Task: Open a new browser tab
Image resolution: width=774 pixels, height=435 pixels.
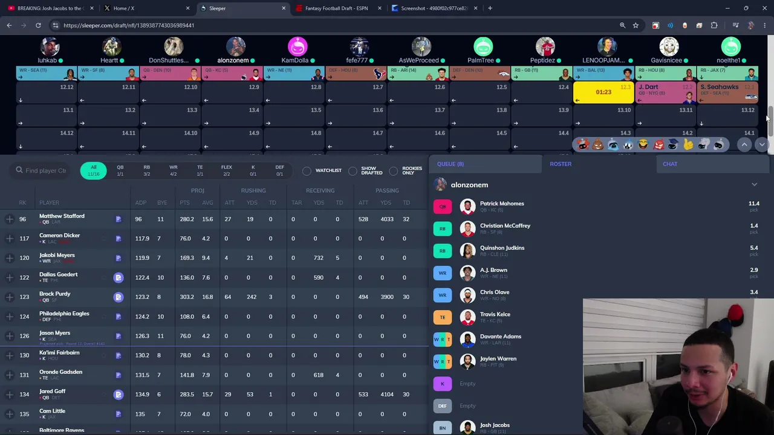Action: 490,8
